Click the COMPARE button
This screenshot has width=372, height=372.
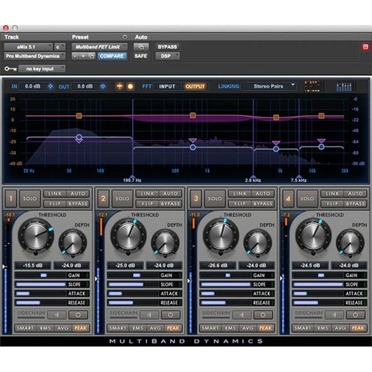point(112,56)
